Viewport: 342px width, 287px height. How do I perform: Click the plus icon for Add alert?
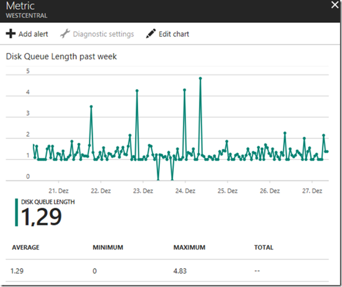point(11,34)
